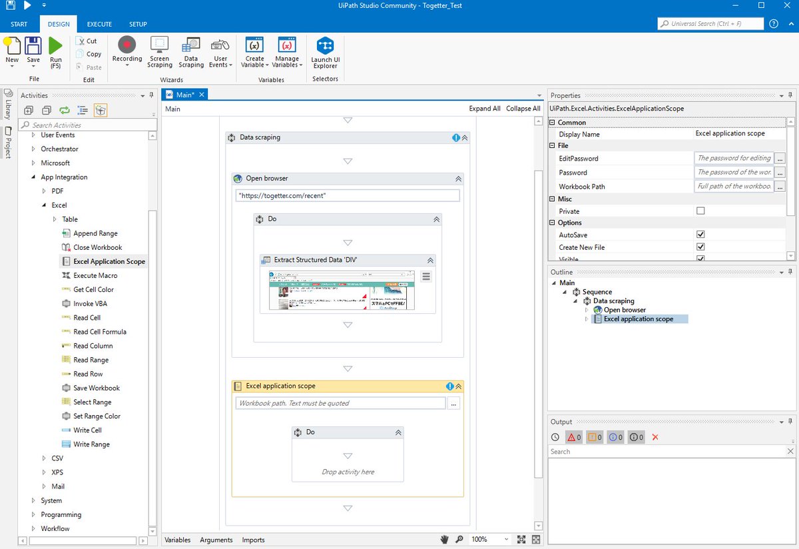Toggle trace filter in Output
The image size is (799, 549).
tap(637, 437)
